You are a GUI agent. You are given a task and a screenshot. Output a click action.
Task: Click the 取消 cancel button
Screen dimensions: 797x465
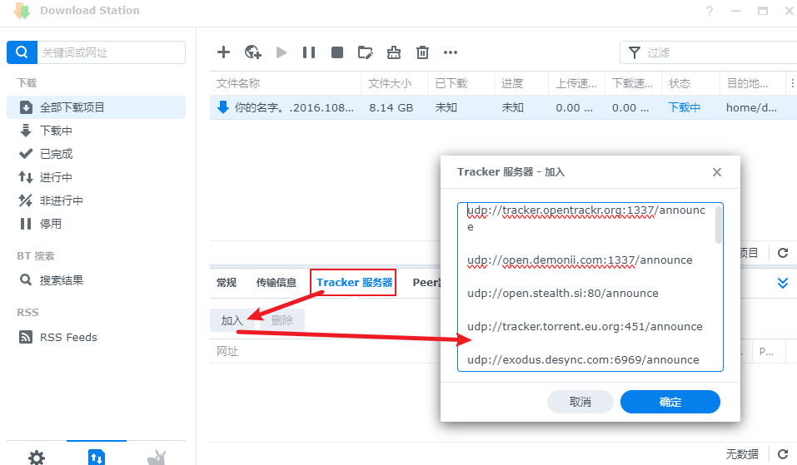[580, 402]
